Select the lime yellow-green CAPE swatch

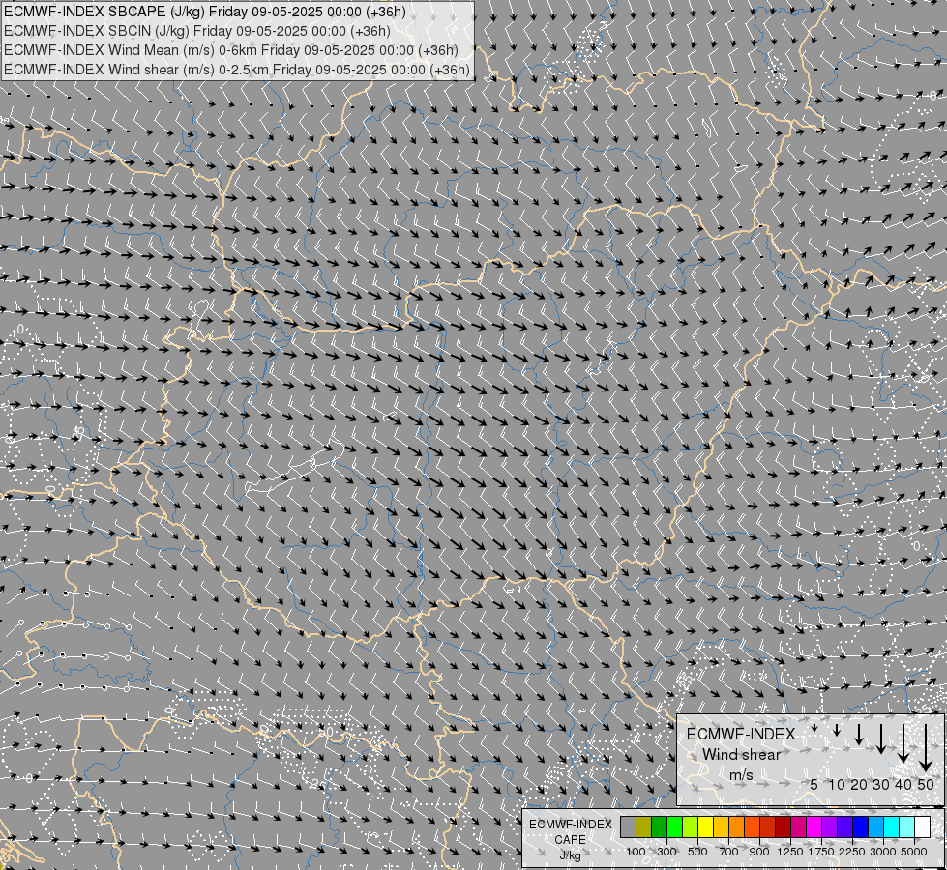691,827
